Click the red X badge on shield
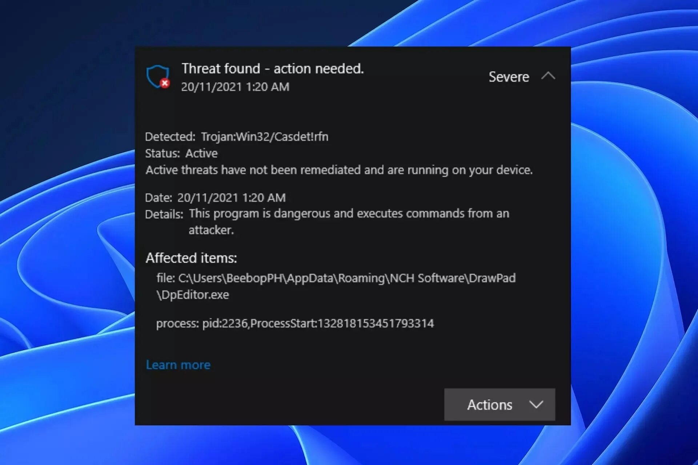Screen dimensions: 698x465 [165, 83]
